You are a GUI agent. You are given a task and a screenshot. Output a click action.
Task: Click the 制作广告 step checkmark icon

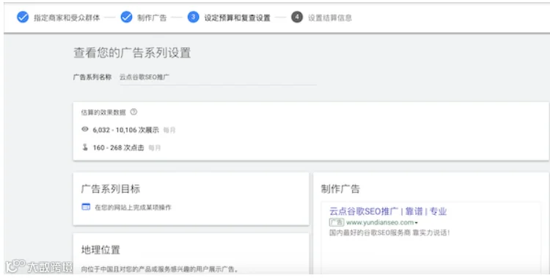tap(126, 17)
